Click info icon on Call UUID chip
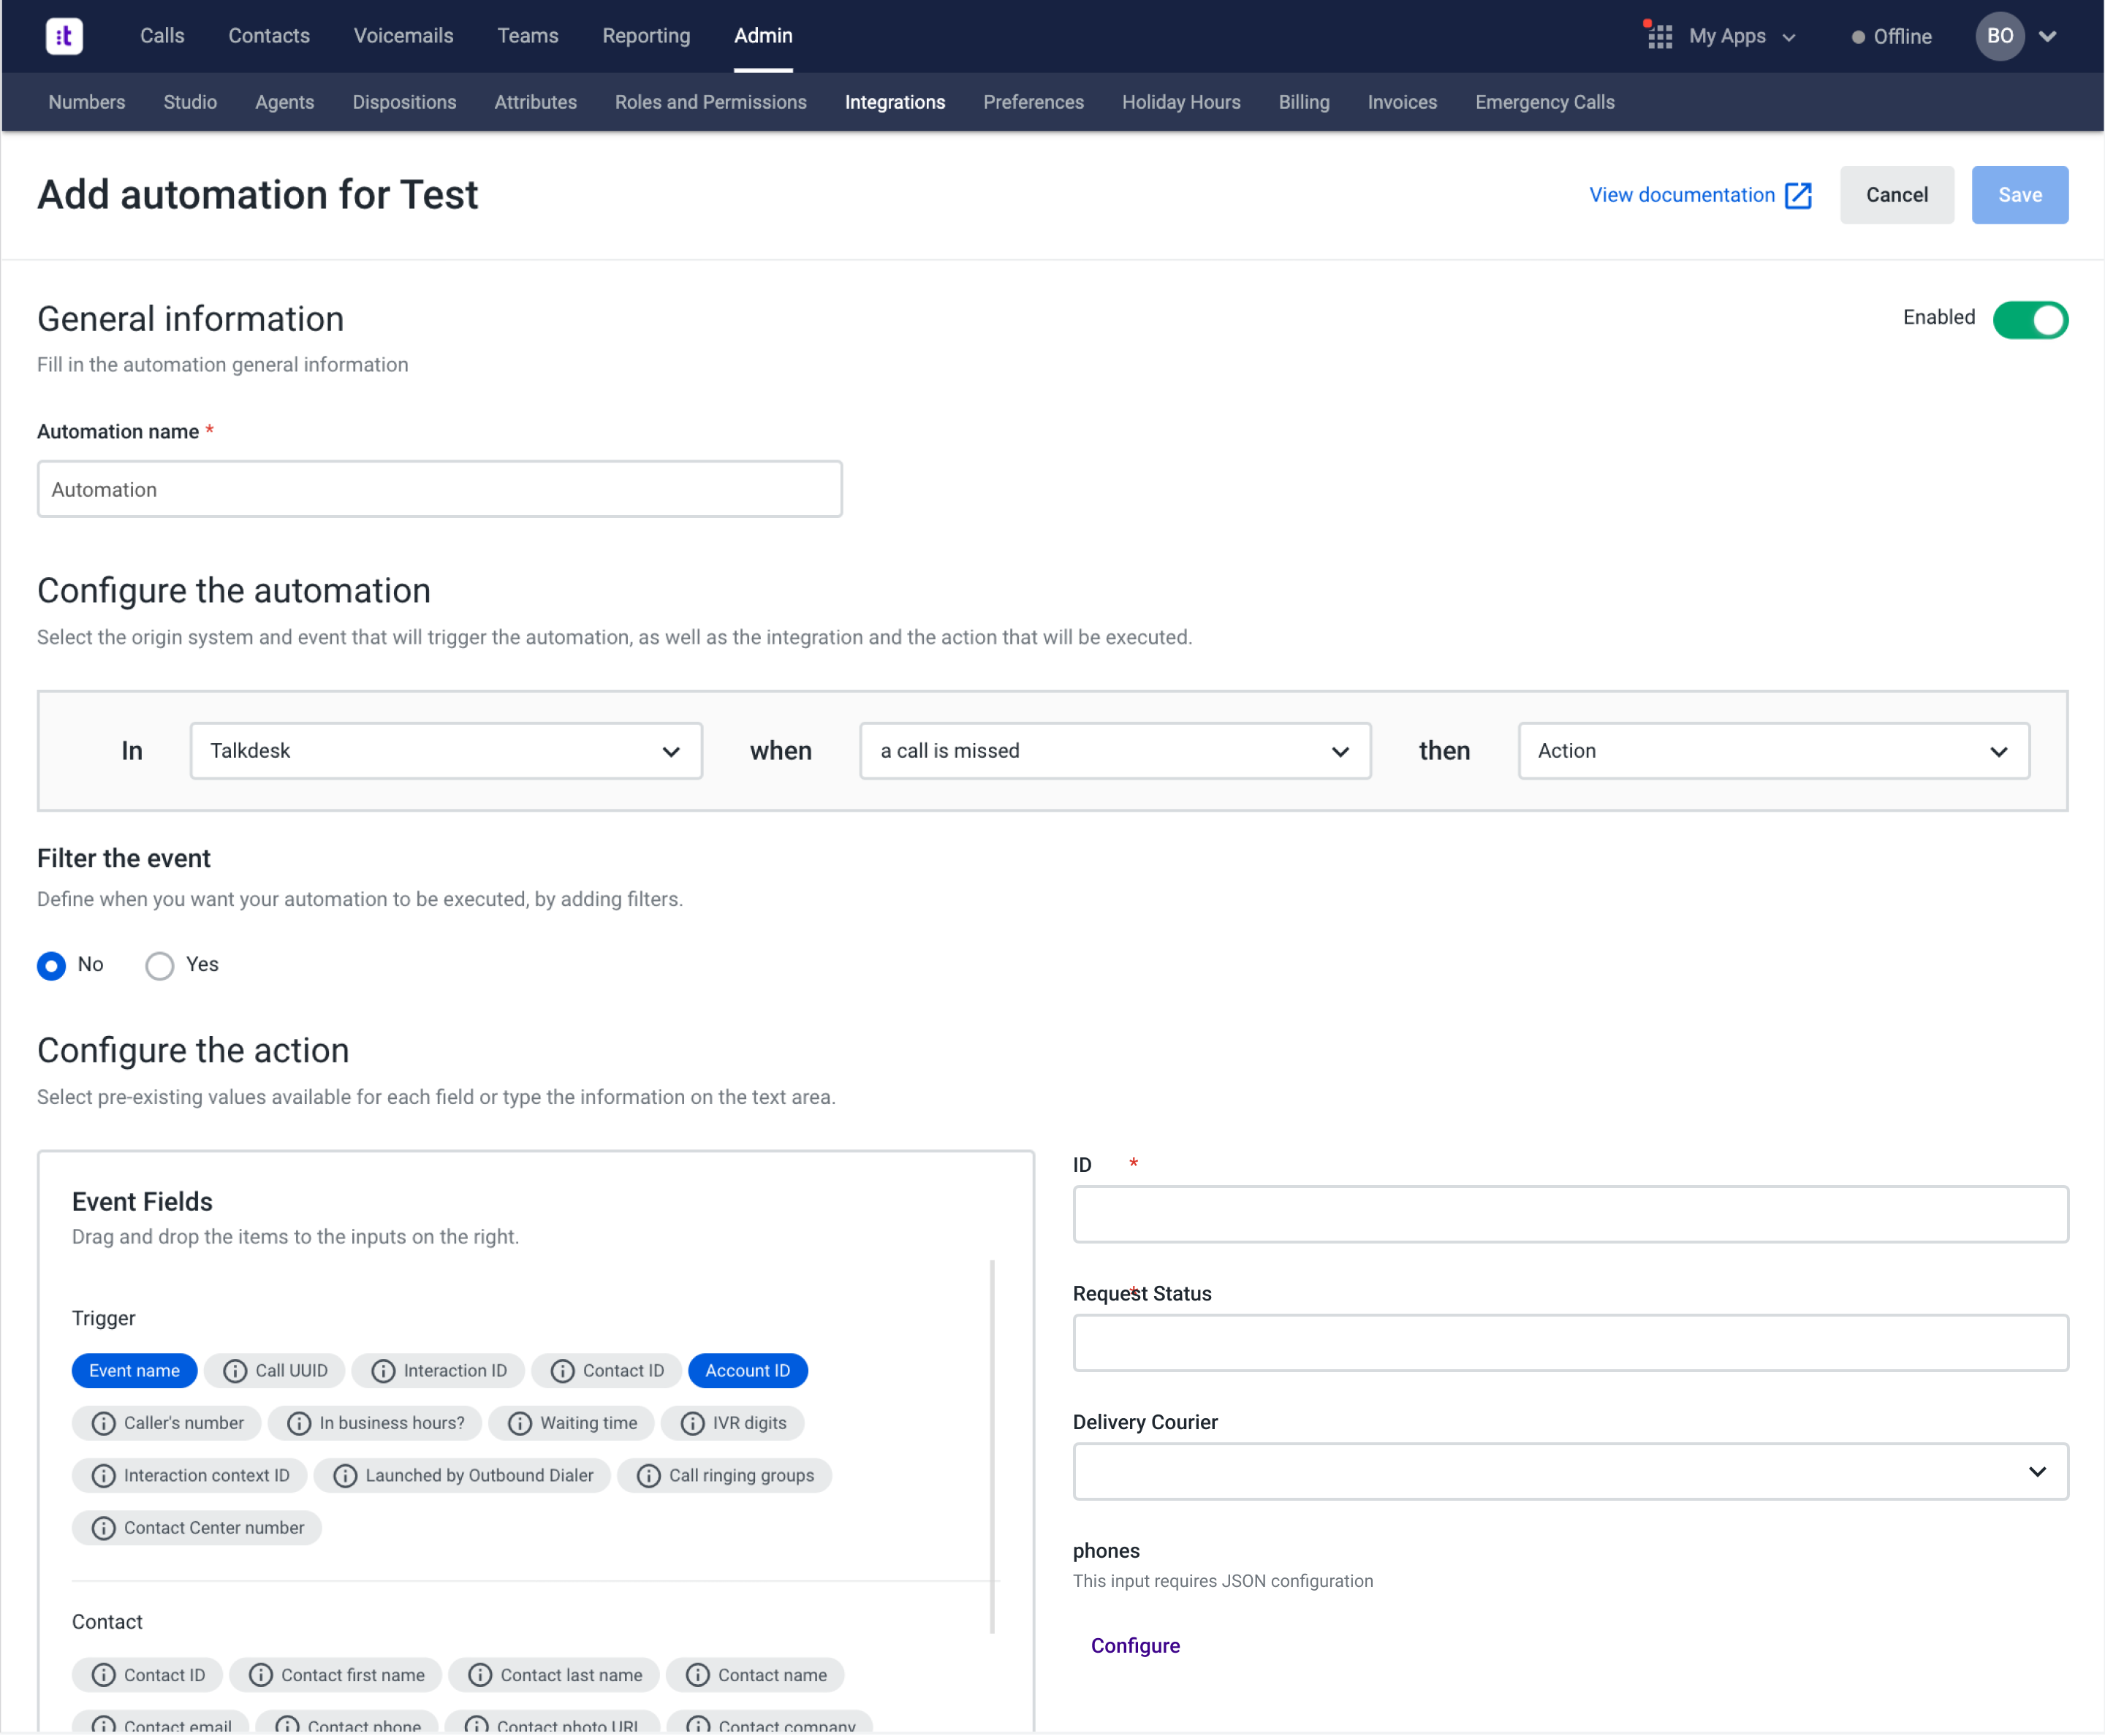2105x1736 pixels. pyautogui.click(x=235, y=1371)
